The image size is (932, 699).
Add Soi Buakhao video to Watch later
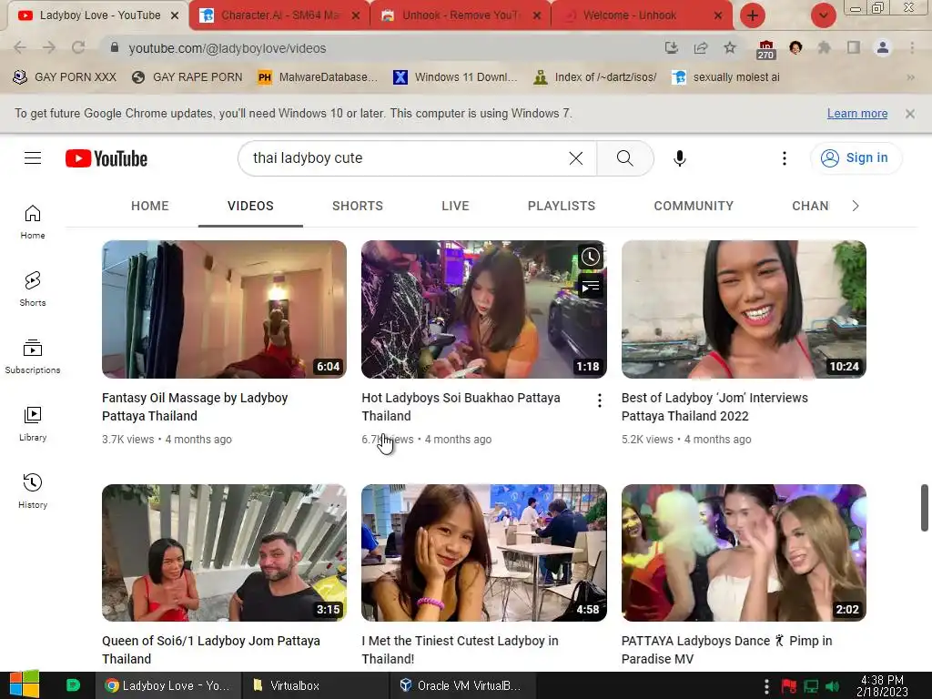coord(590,257)
